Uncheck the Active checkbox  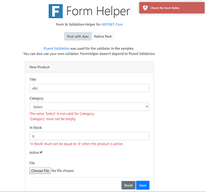pyautogui.click(x=41, y=152)
